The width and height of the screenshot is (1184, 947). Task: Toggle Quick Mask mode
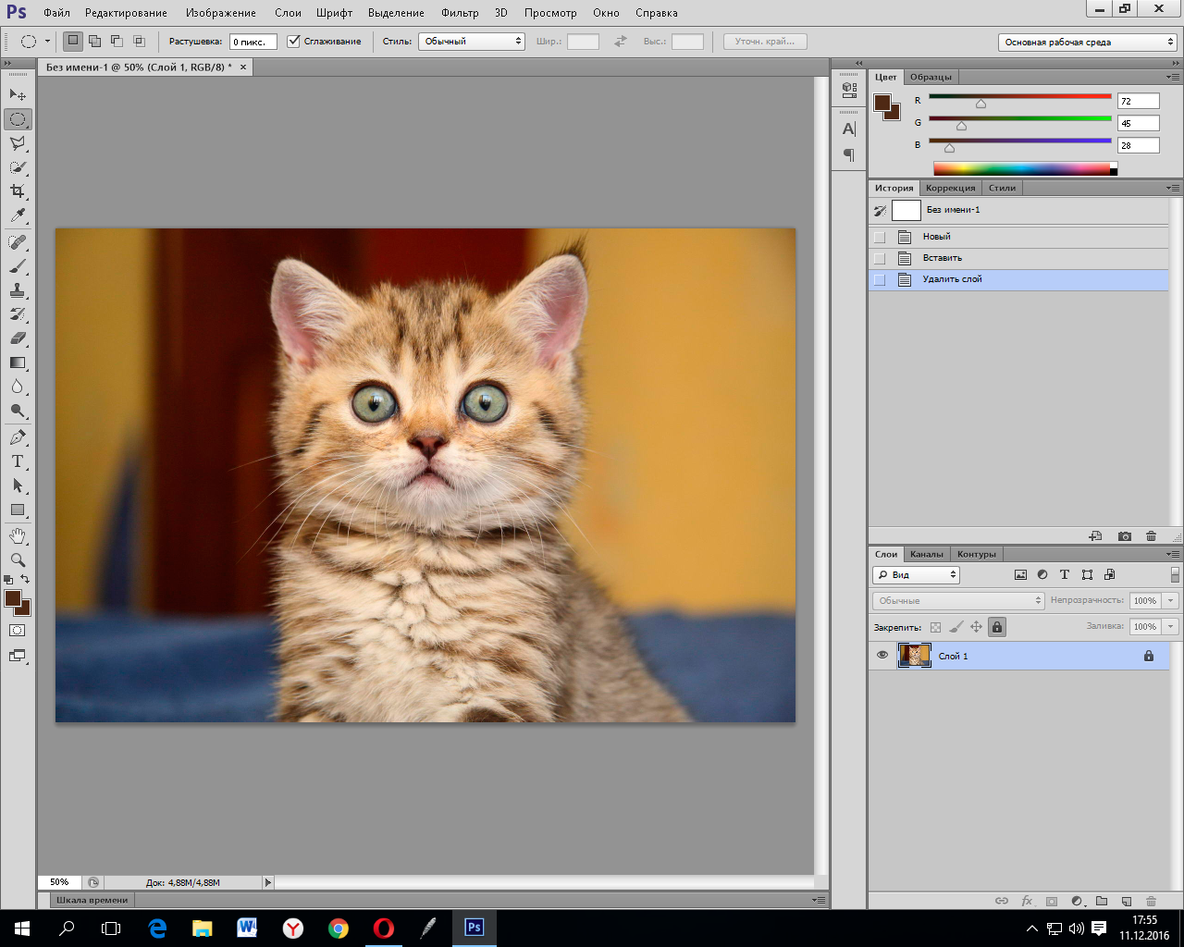(18, 631)
